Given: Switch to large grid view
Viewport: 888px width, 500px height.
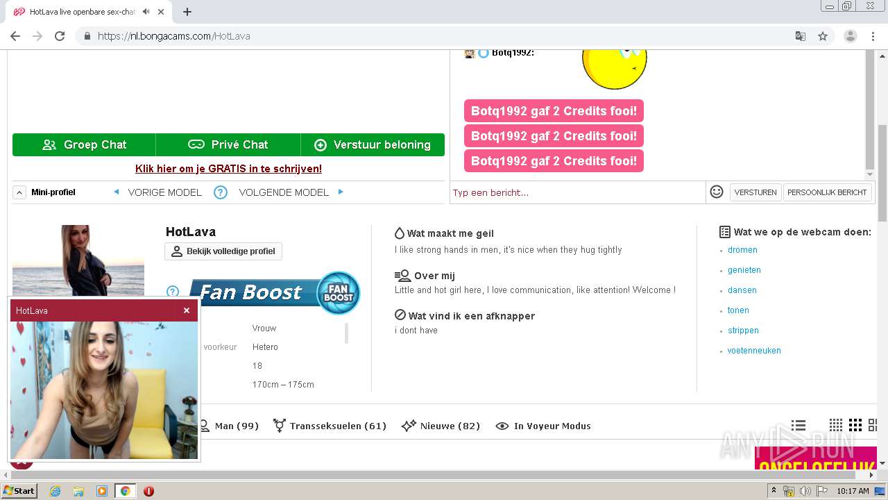Looking at the screenshot, I should coord(874,425).
